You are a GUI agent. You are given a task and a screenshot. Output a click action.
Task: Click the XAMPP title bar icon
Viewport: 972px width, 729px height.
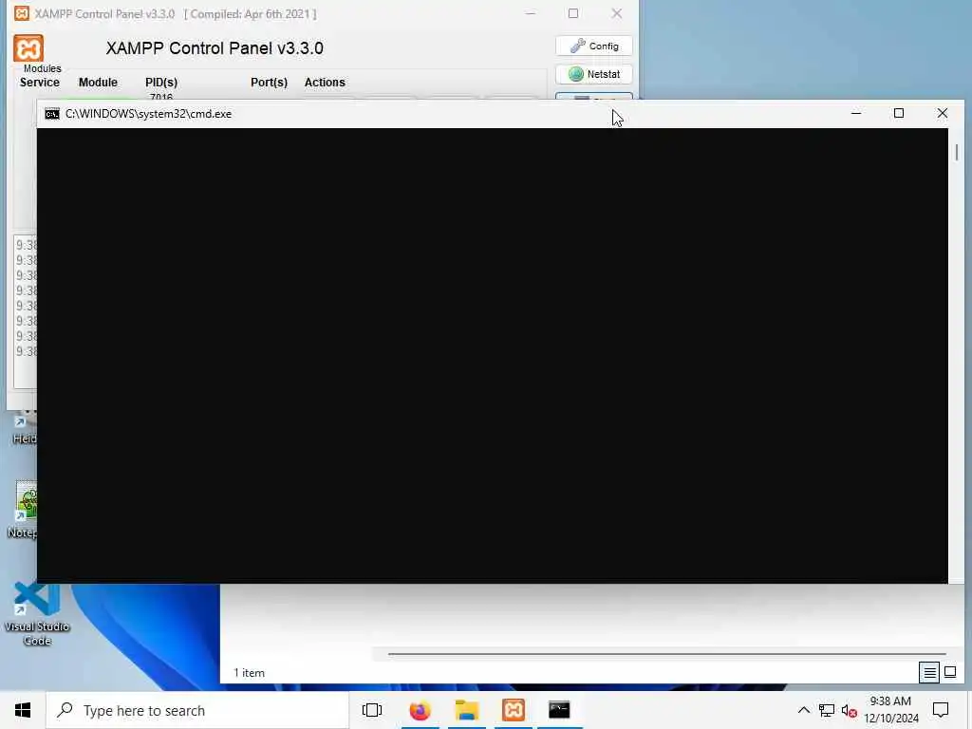pyautogui.click(x=22, y=13)
